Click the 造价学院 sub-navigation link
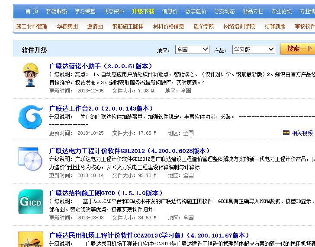315x247 pixels. click(204, 26)
